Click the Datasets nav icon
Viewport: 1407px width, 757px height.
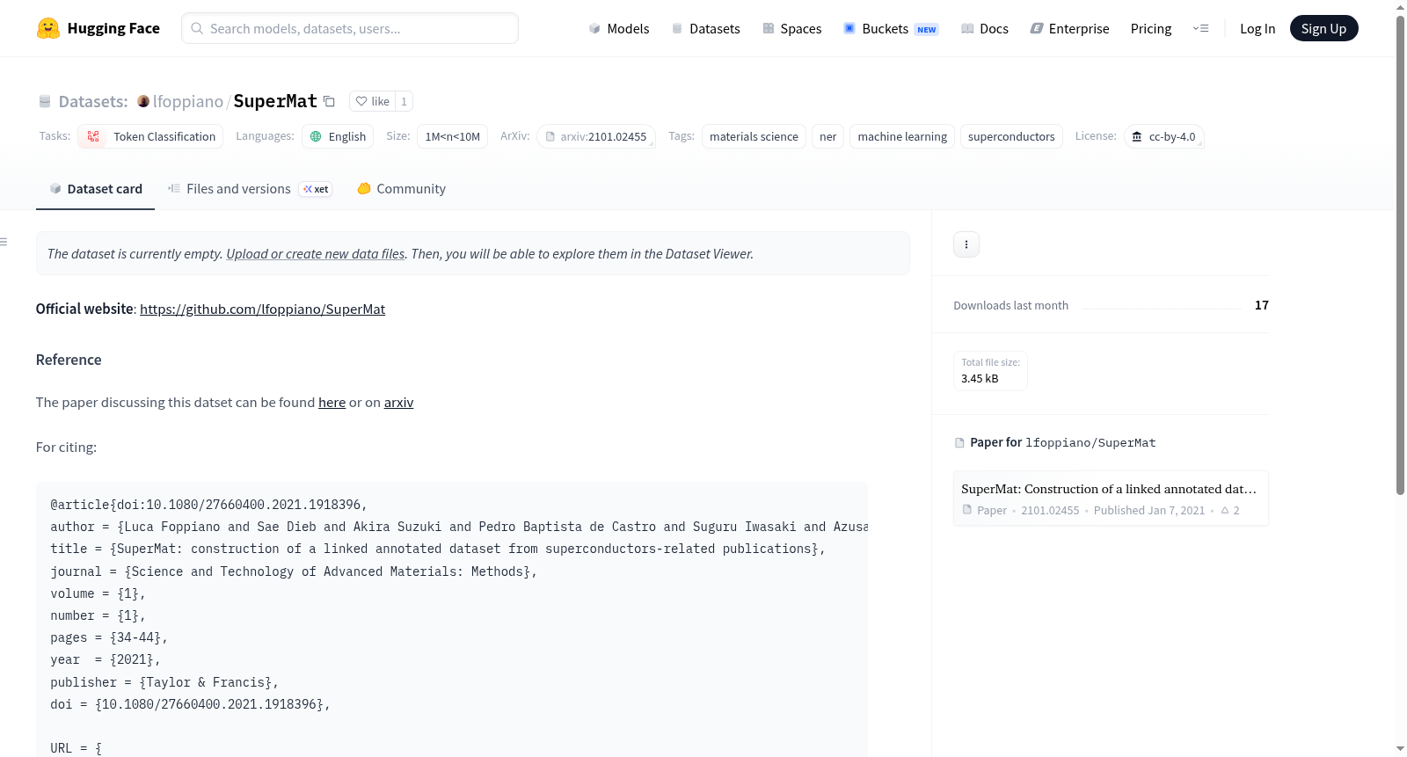[677, 28]
